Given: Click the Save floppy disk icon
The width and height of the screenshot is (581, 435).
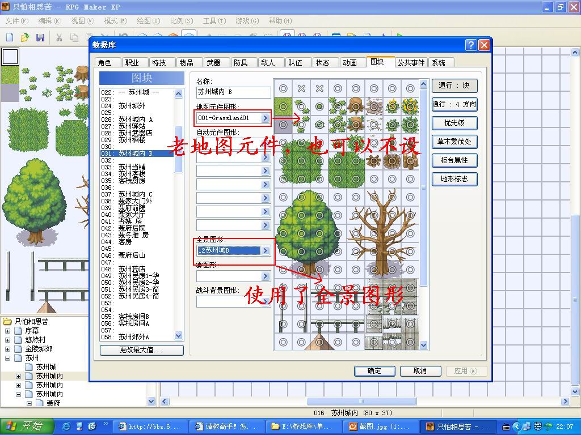Looking at the screenshot, I should click(x=40, y=37).
